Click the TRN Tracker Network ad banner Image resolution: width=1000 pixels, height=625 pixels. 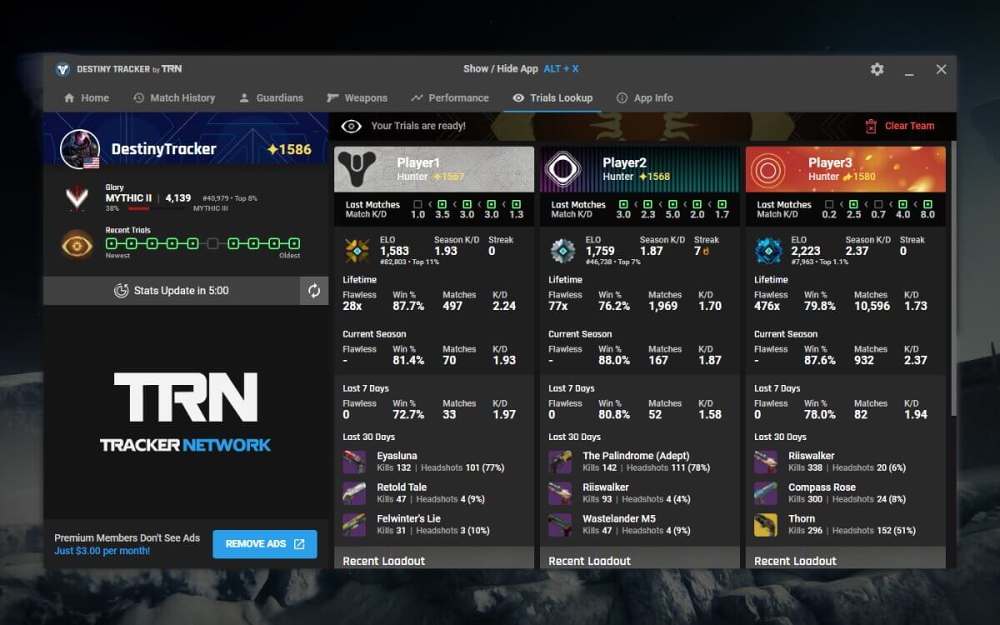186,412
